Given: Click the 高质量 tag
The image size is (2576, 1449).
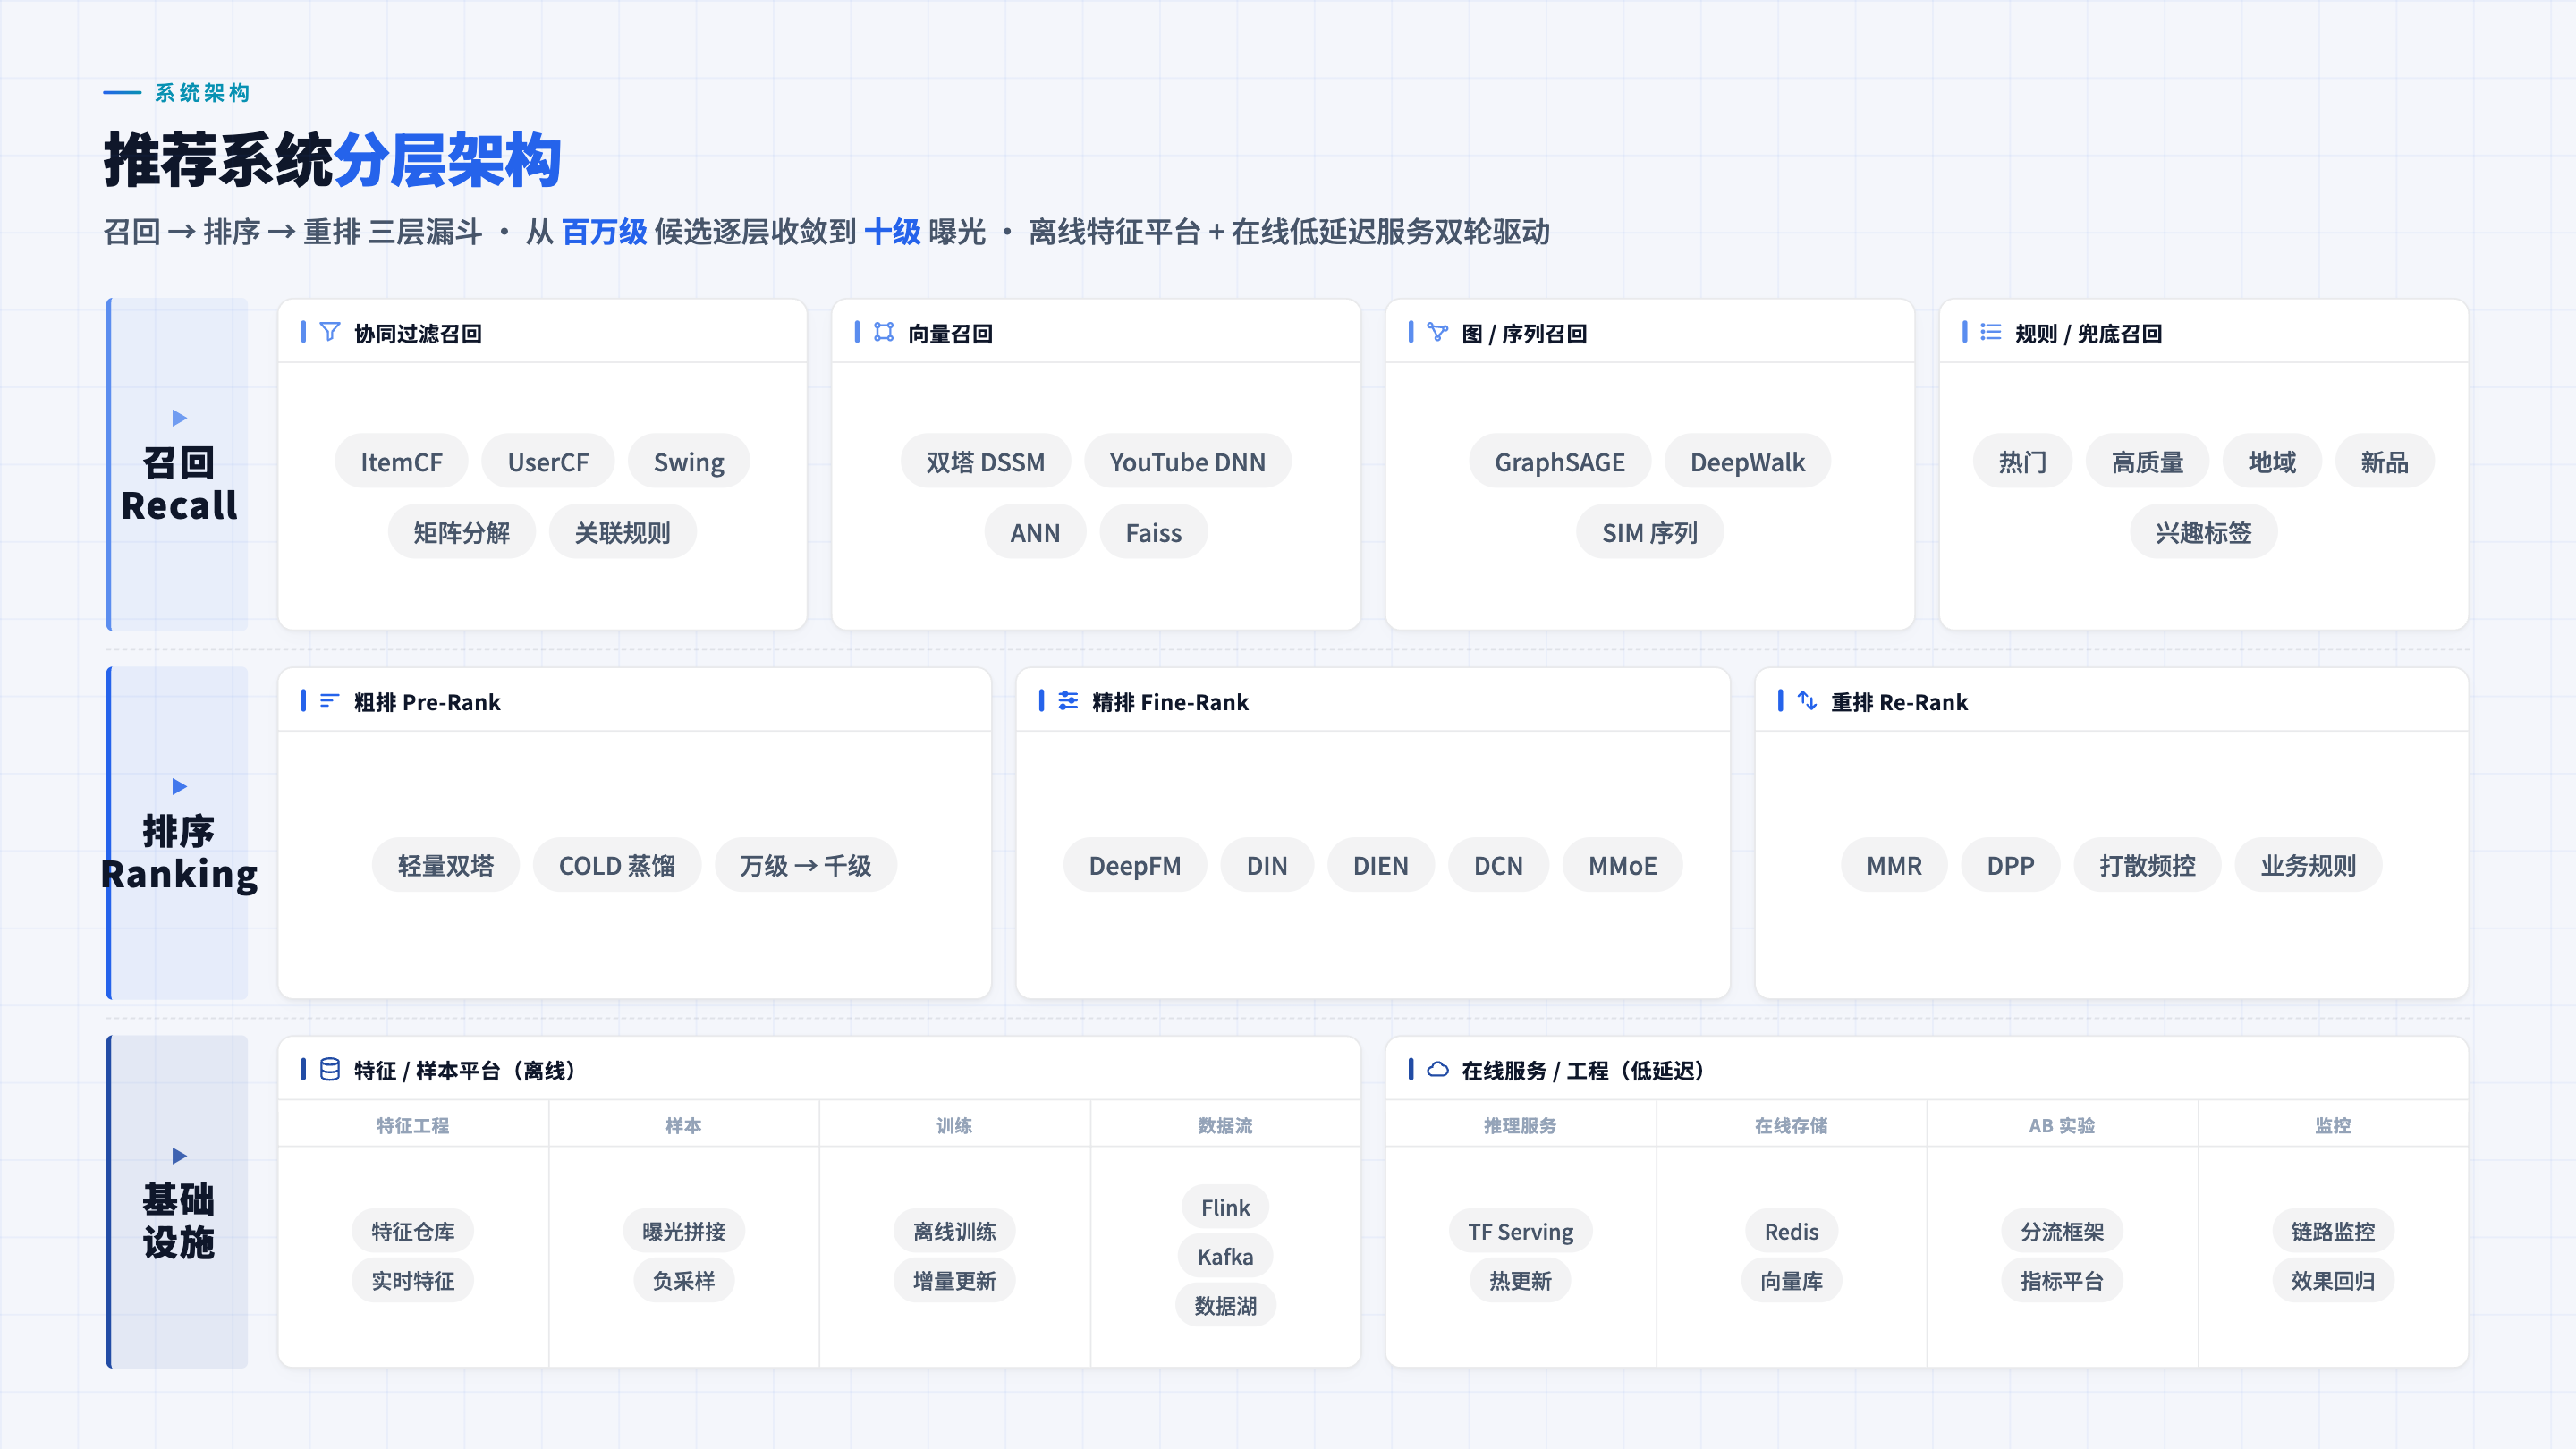Looking at the screenshot, I should [2148, 462].
